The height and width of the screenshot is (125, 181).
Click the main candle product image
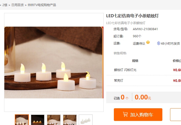pyautogui.click(x=54, y=62)
